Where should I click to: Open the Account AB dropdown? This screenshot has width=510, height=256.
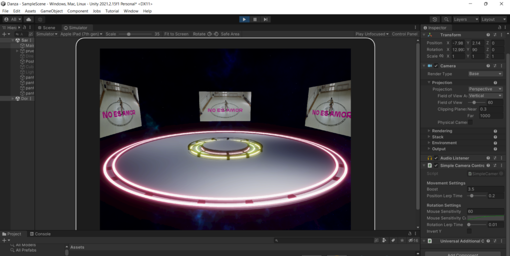click(12, 19)
